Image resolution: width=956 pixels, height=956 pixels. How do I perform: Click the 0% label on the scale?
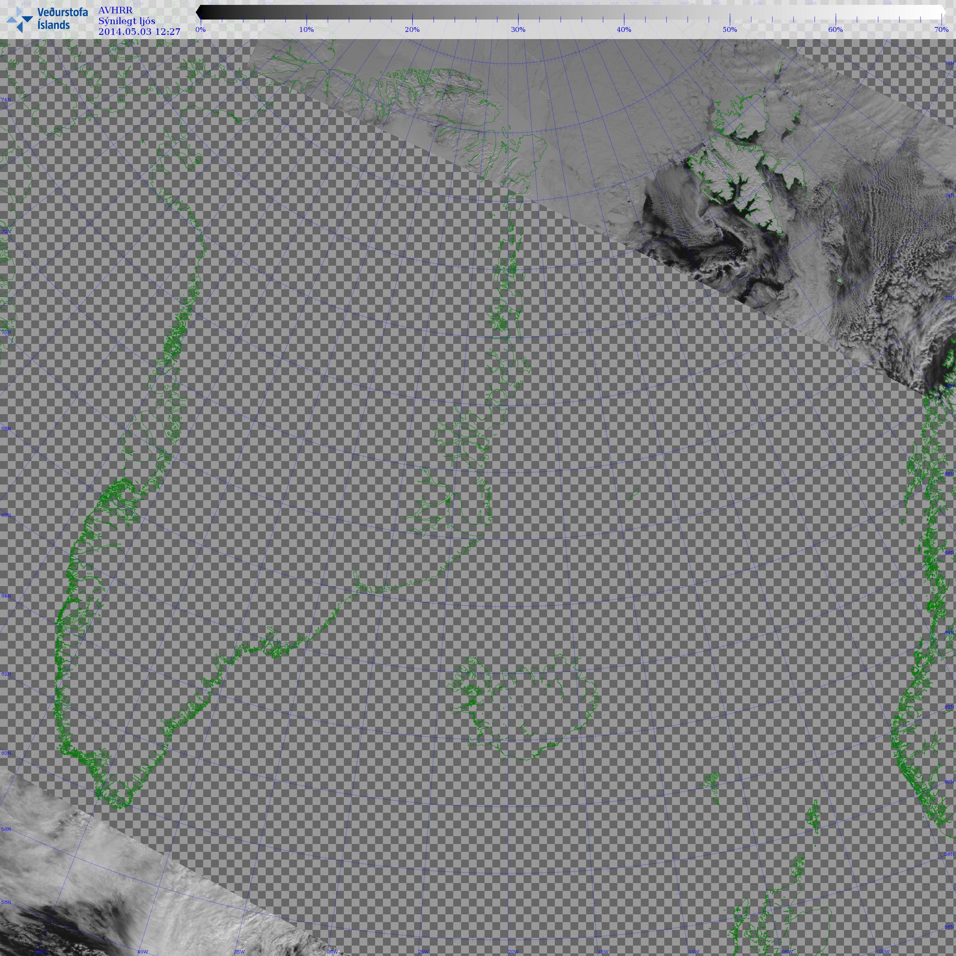tap(200, 30)
